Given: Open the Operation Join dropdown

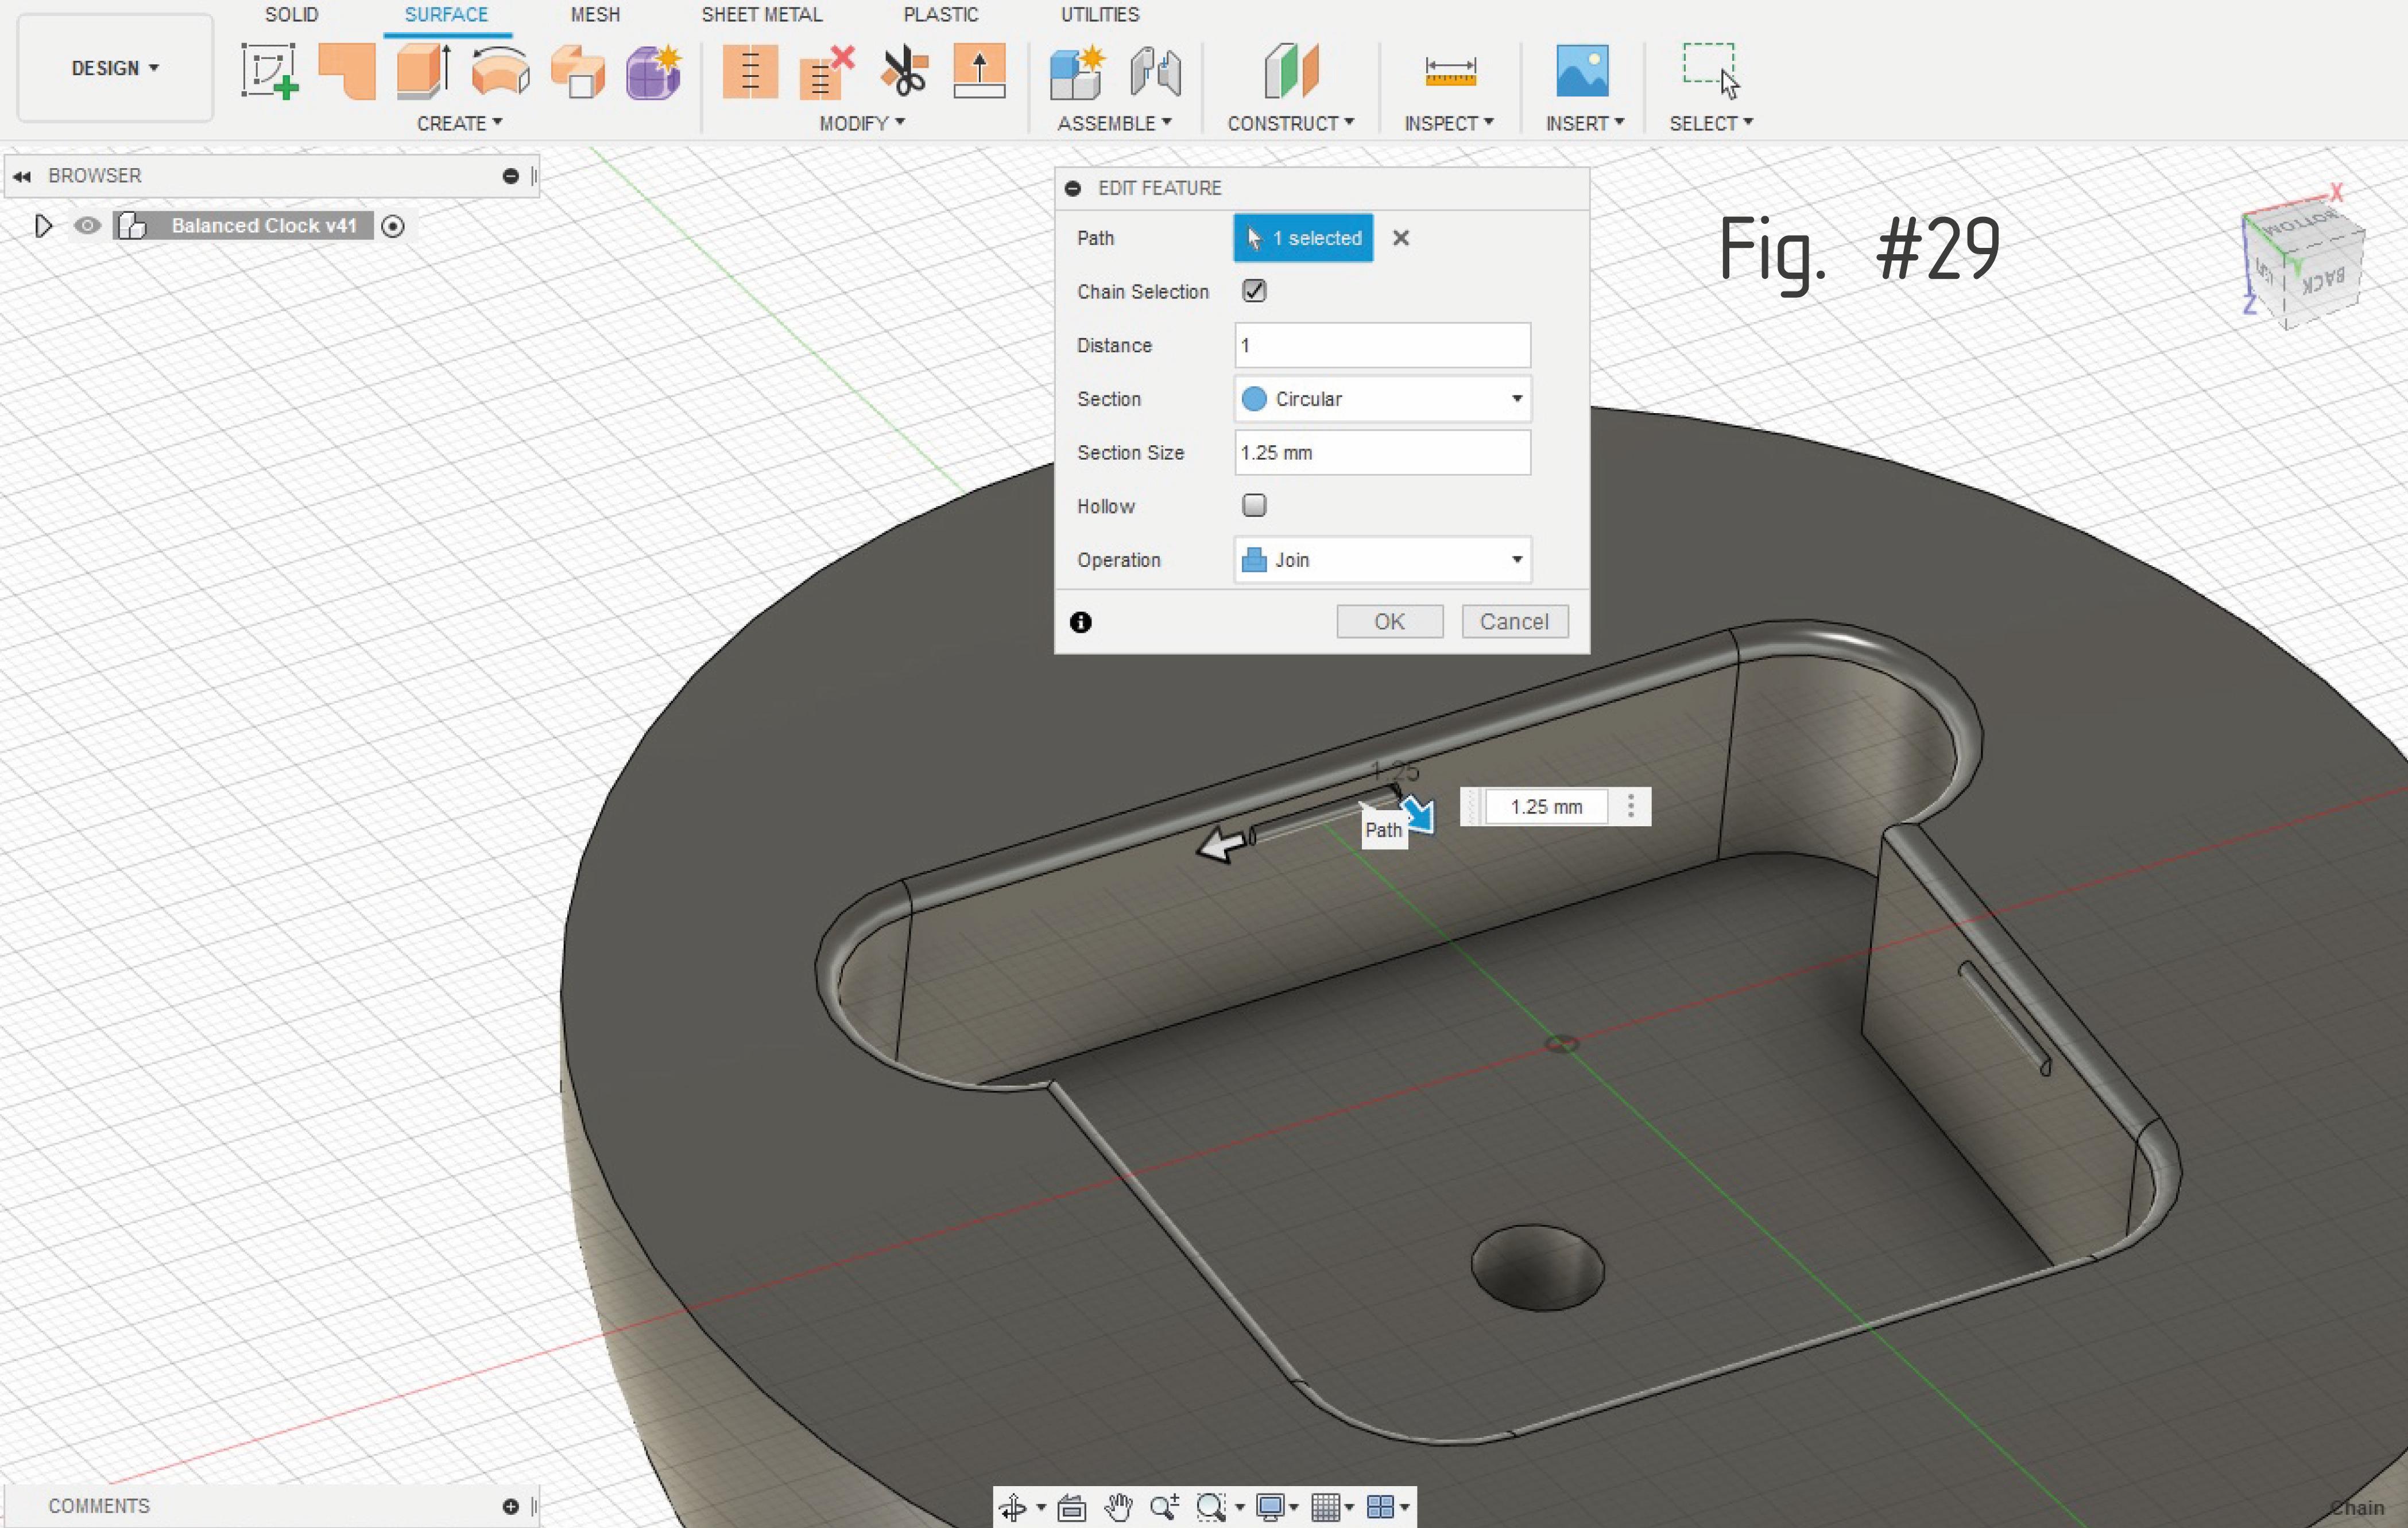Looking at the screenshot, I should (1382, 559).
